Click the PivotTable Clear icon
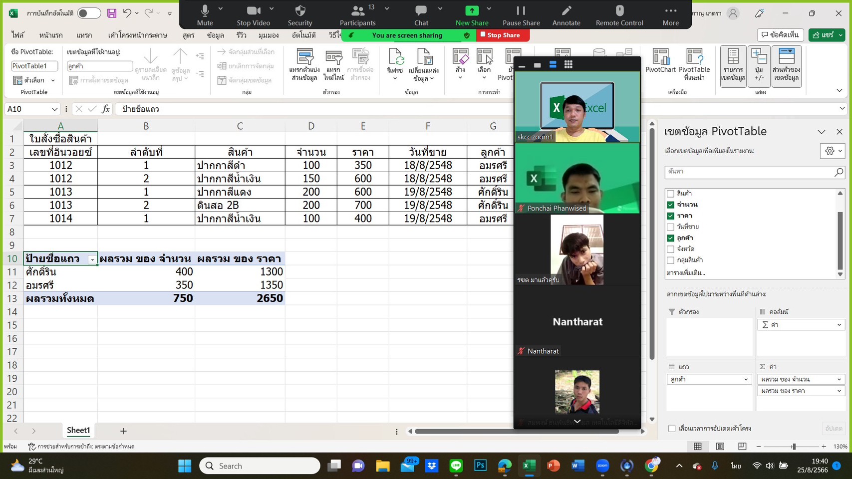This screenshot has width=852, height=479. [x=460, y=64]
